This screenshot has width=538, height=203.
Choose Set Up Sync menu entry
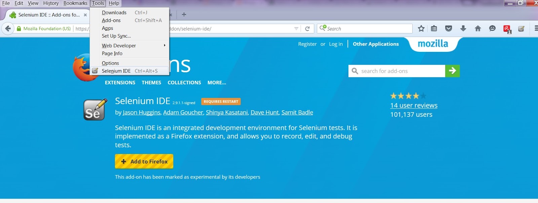coord(129,36)
